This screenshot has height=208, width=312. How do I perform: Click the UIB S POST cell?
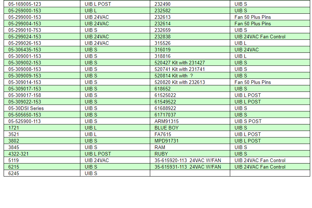(248, 122)
